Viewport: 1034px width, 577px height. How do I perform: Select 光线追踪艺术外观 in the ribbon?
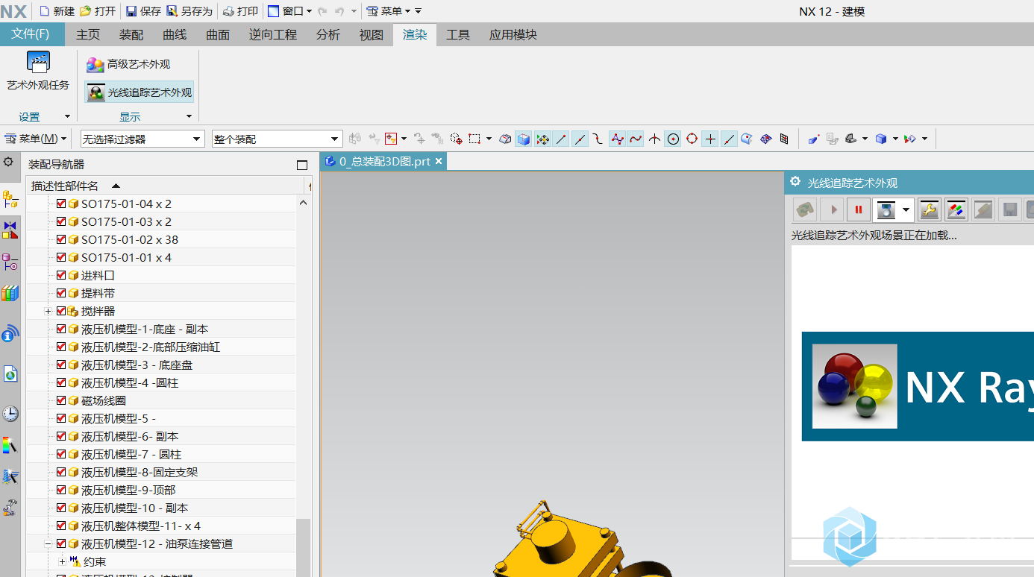[x=139, y=92]
